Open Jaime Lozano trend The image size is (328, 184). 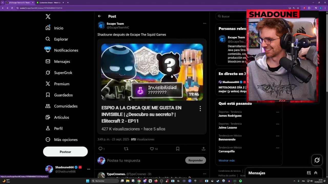coord(228,128)
